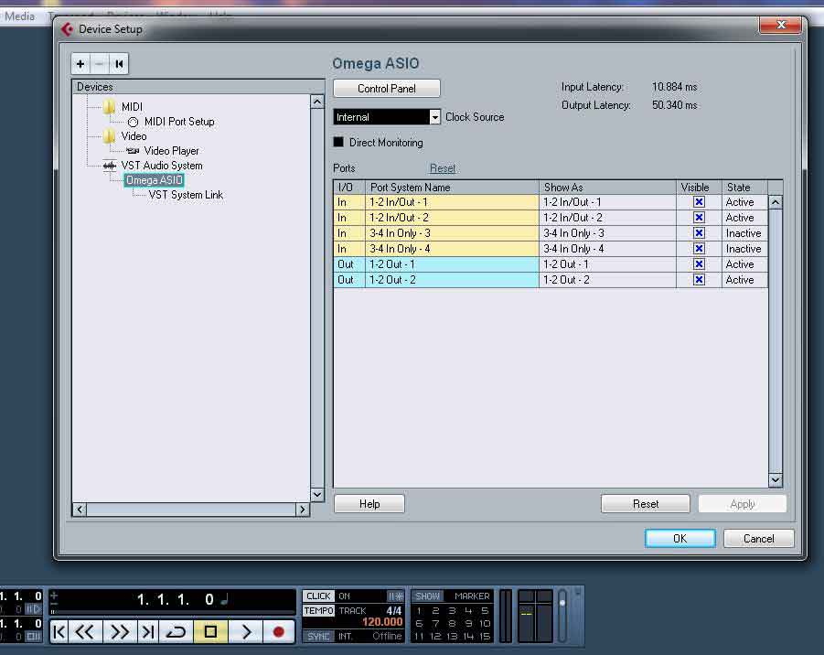Toggle the metronome CLICK button

(x=318, y=596)
